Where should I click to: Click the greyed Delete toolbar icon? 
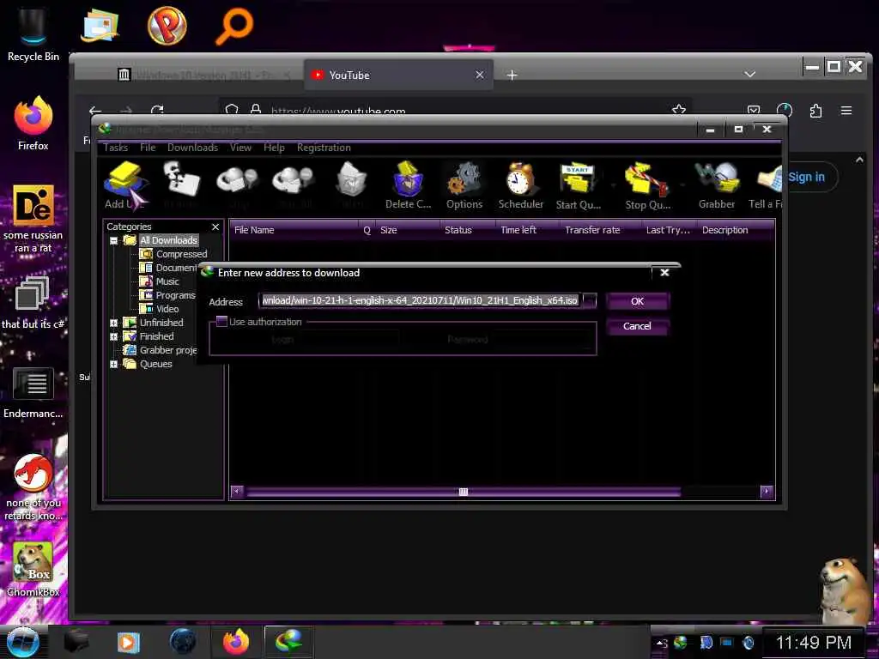coord(351,185)
